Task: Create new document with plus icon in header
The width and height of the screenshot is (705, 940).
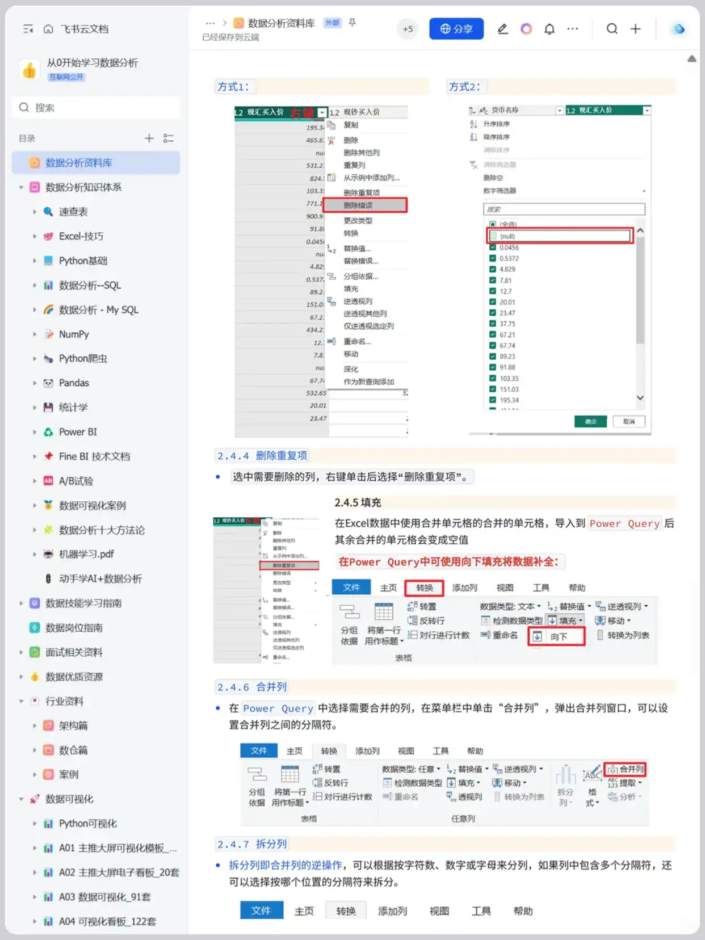Action: point(635,29)
